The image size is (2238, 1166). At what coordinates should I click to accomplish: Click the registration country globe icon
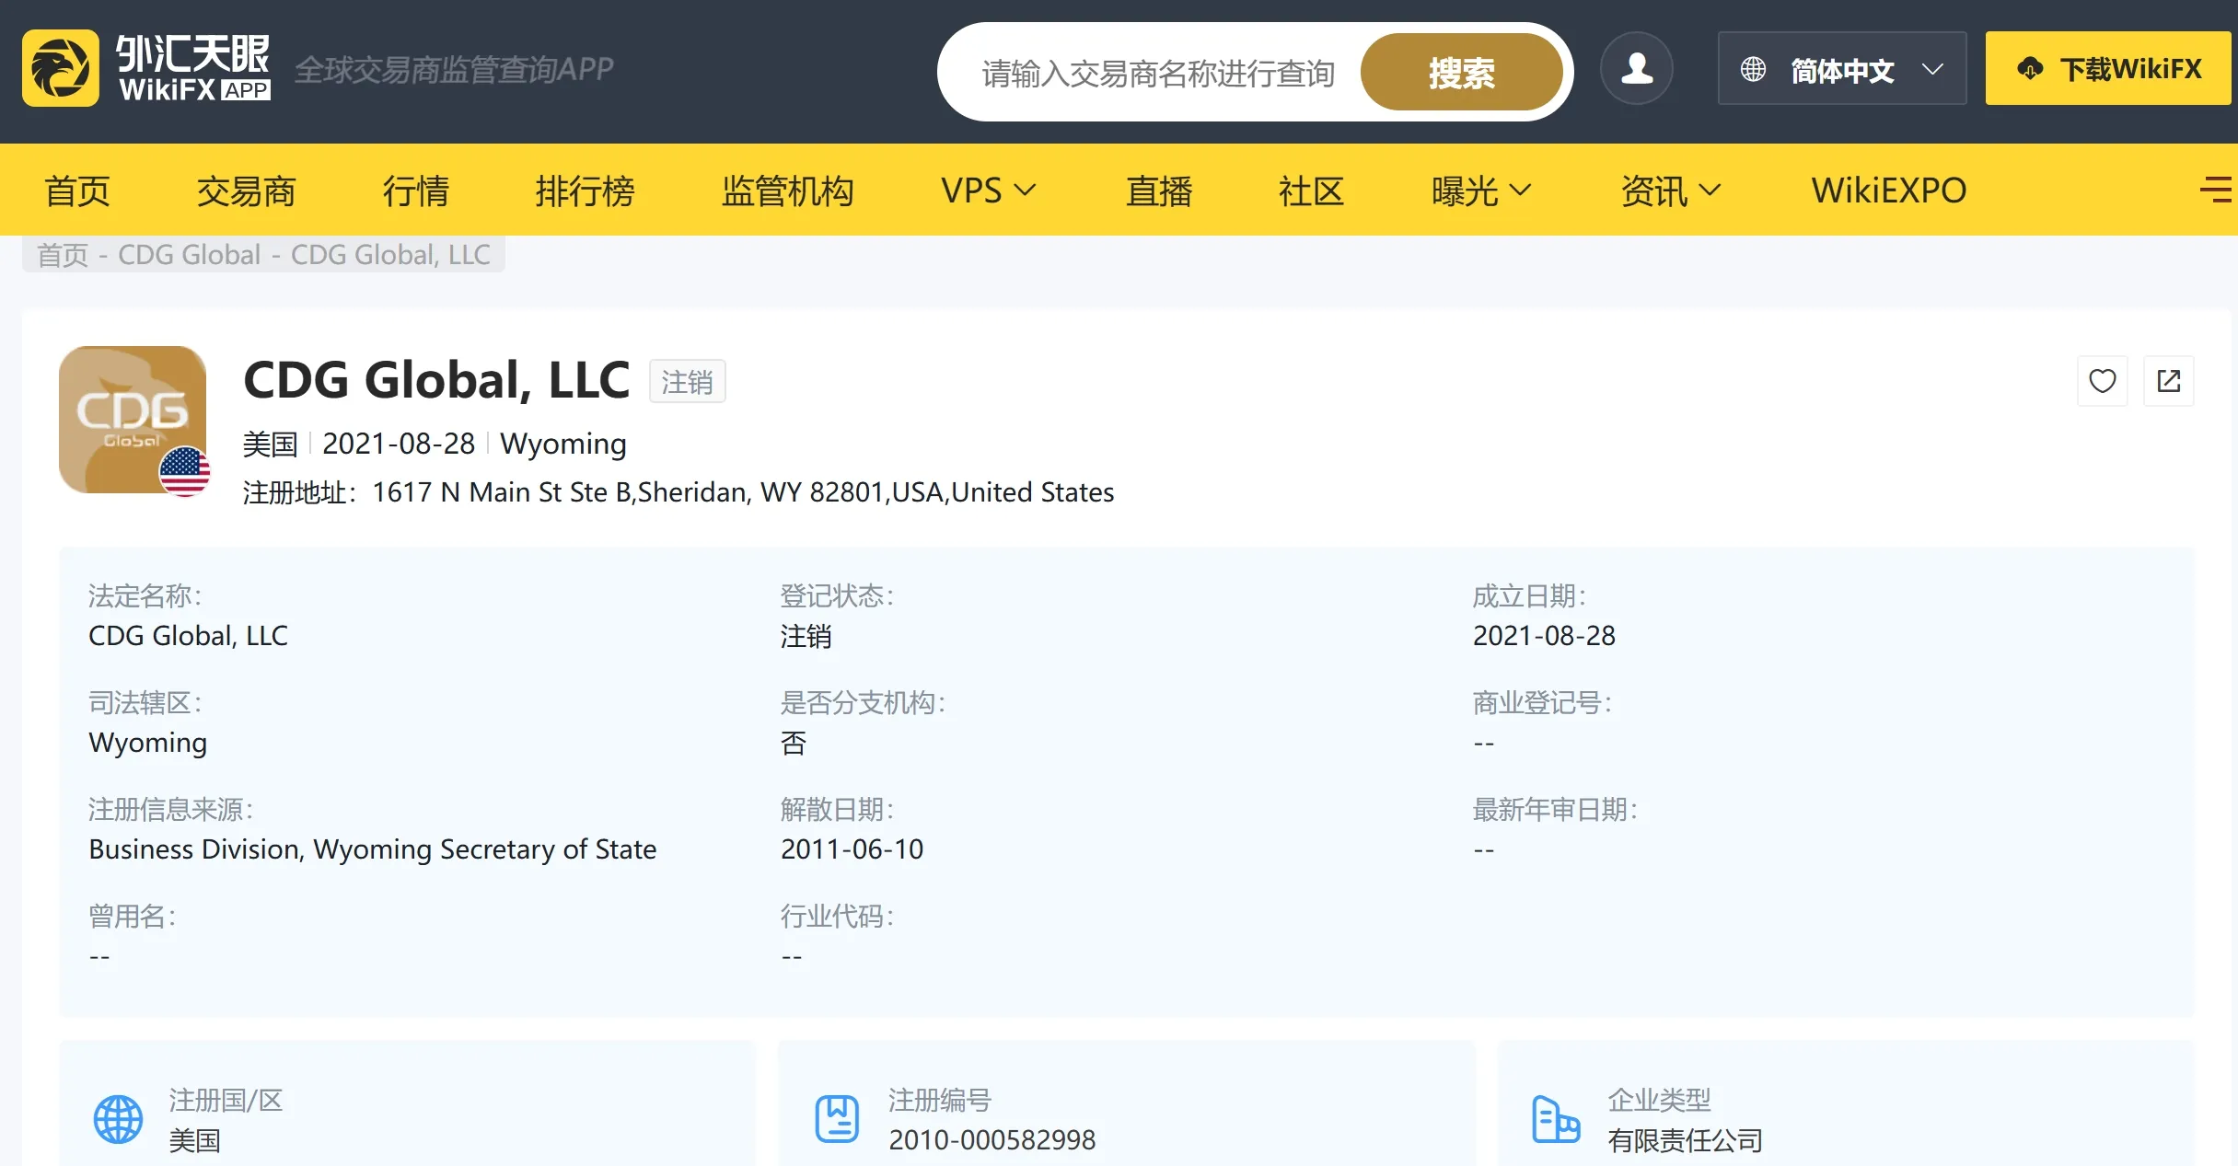point(119,1119)
